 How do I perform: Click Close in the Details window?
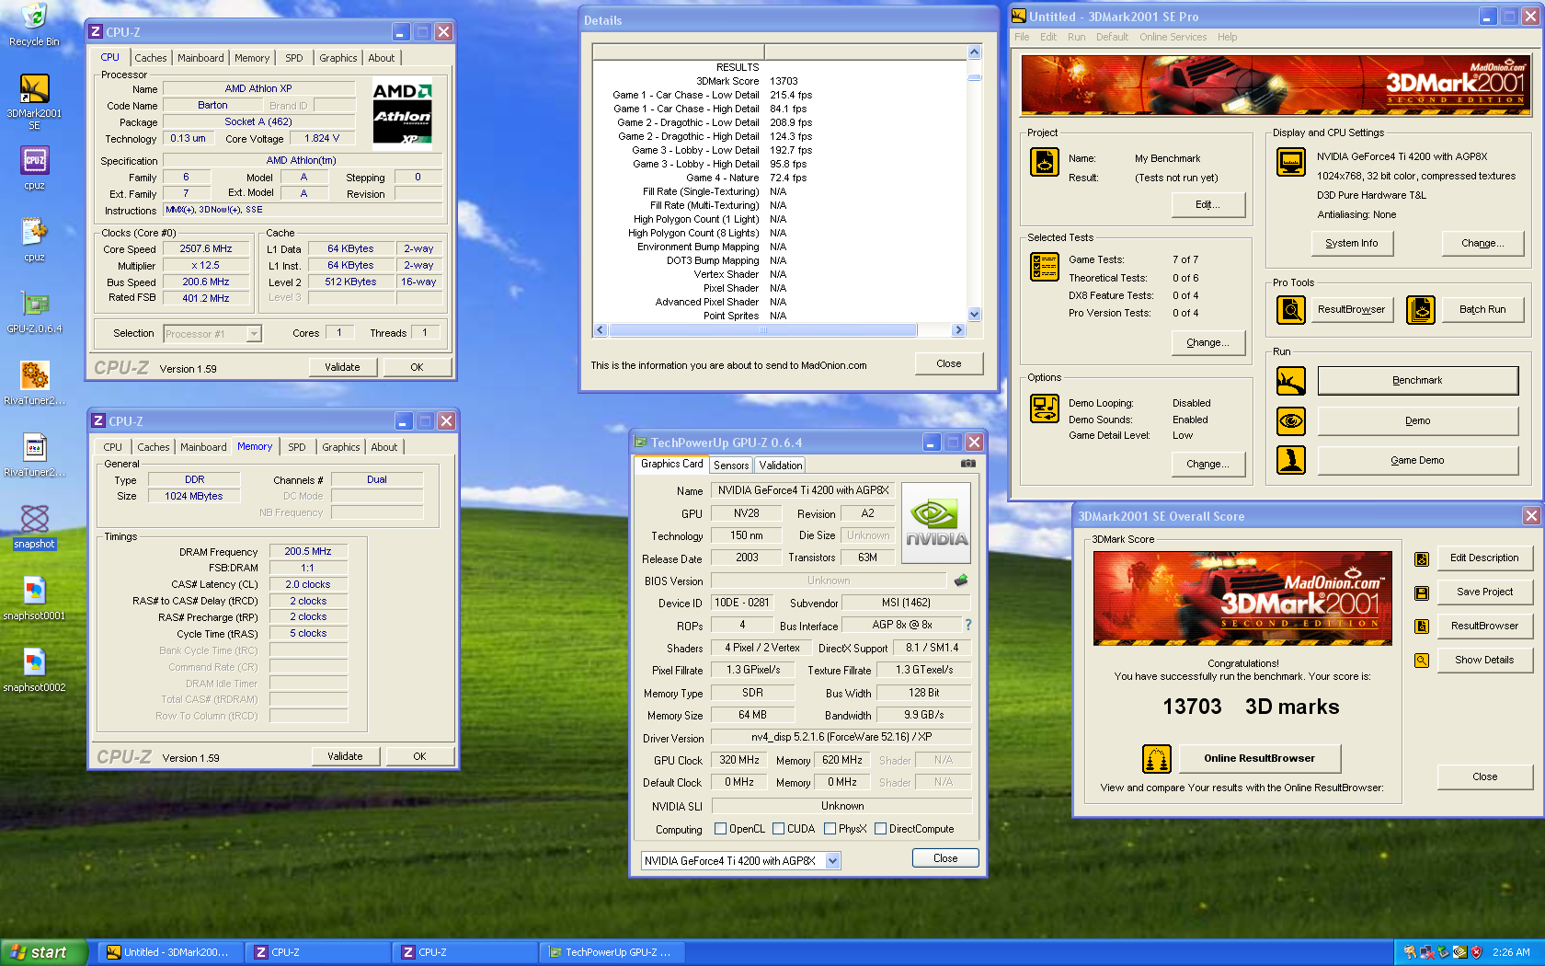(x=948, y=363)
